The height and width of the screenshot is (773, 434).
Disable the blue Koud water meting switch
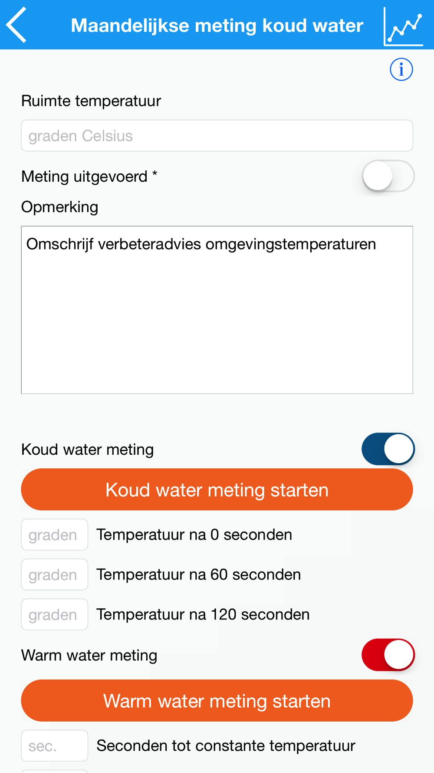point(388,449)
